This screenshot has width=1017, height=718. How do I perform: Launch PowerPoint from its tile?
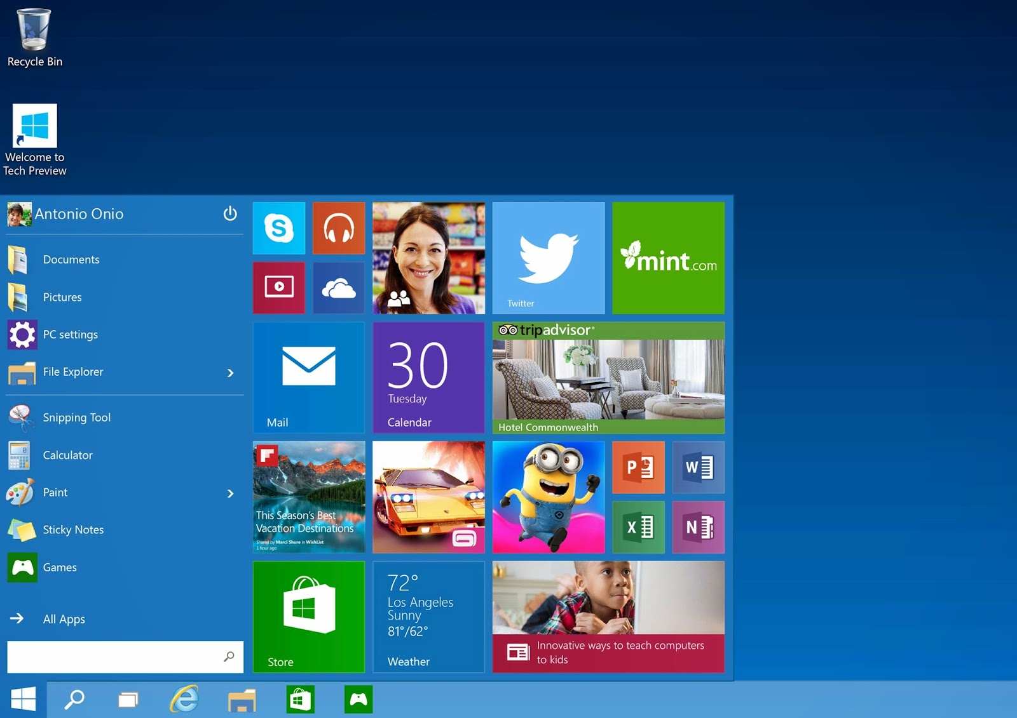(638, 467)
